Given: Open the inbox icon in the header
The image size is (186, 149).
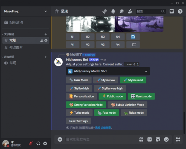Looking at the screenshot, I should [x=172, y=12].
